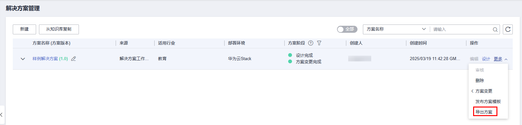The image size is (522, 125).
Task: Expand the 样例解决方案 row chevron
Action: [23, 59]
